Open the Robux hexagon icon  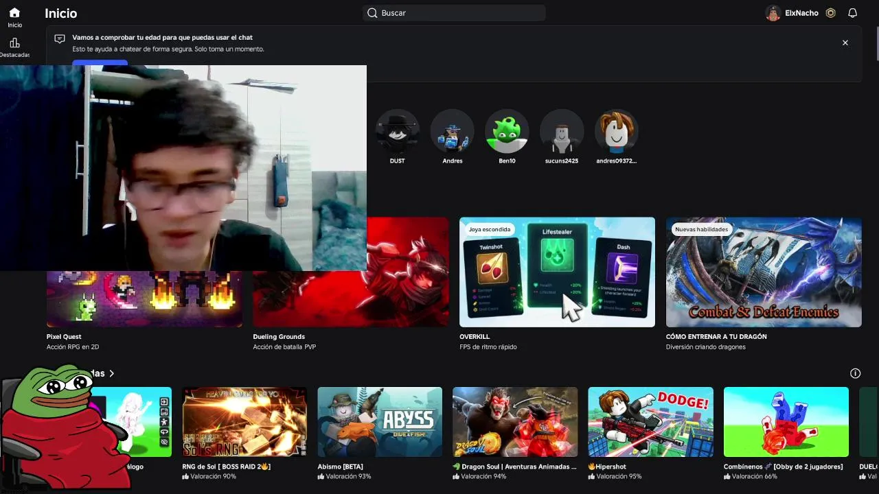830,13
